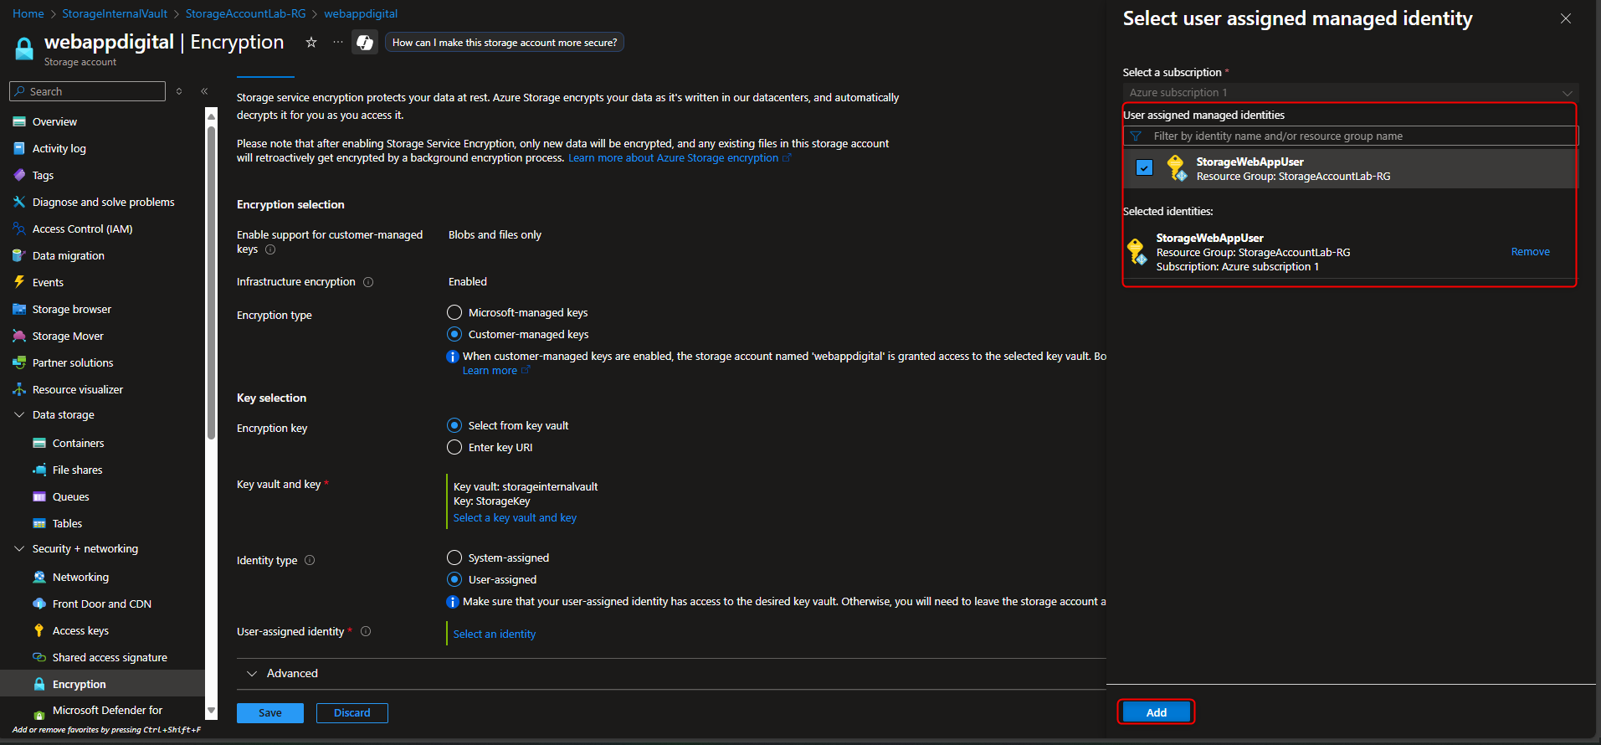Image resolution: width=1601 pixels, height=745 pixels.
Task: Click the Partner solutions icon
Action: (x=19, y=362)
